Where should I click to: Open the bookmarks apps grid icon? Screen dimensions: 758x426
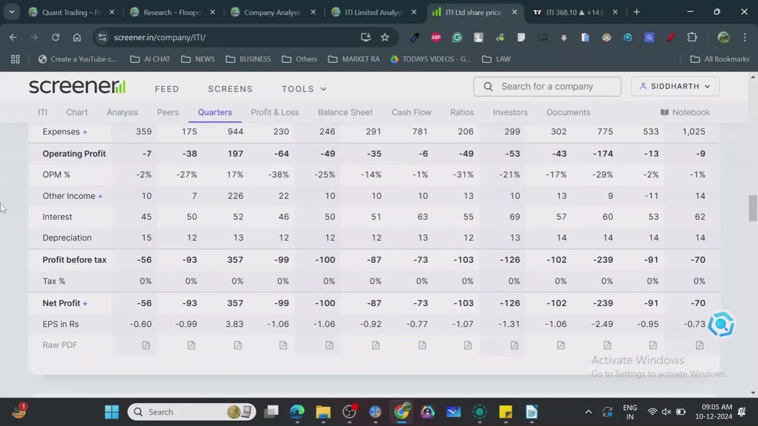click(x=15, y=59)
